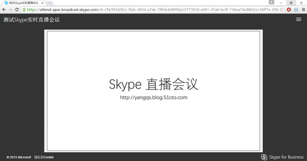307x161 pixels.
Task: Restore down the browser window
Action: (x=291, y=3)
